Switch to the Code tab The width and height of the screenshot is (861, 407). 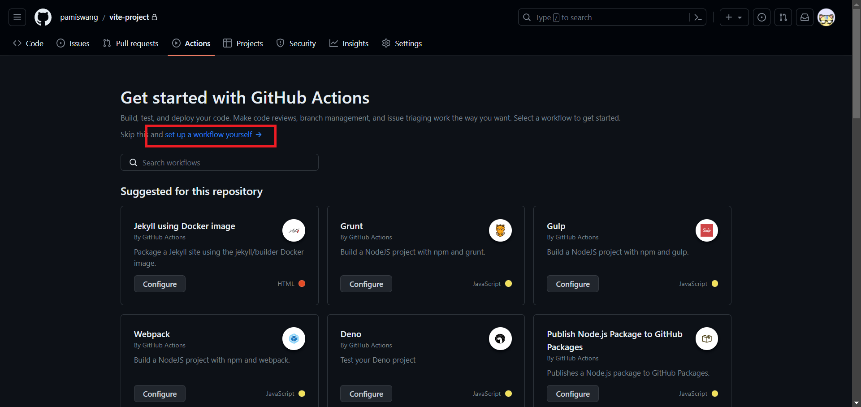pyautogui.click(x=28, y=43)
